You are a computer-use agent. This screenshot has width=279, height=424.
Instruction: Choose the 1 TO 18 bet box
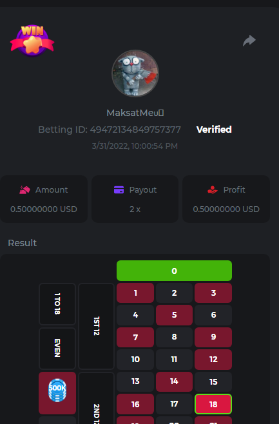click(57, 304)
